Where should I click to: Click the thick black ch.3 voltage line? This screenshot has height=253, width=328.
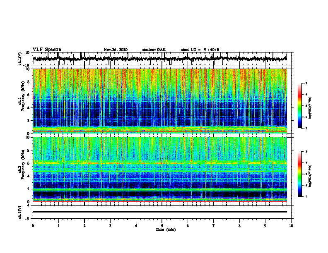click(x=159, y=212)
